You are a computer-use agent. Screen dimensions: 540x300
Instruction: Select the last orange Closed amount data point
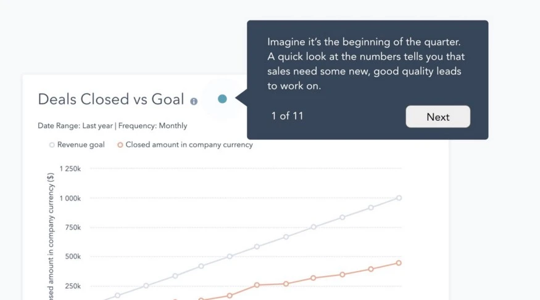click(x=399, y=263)
